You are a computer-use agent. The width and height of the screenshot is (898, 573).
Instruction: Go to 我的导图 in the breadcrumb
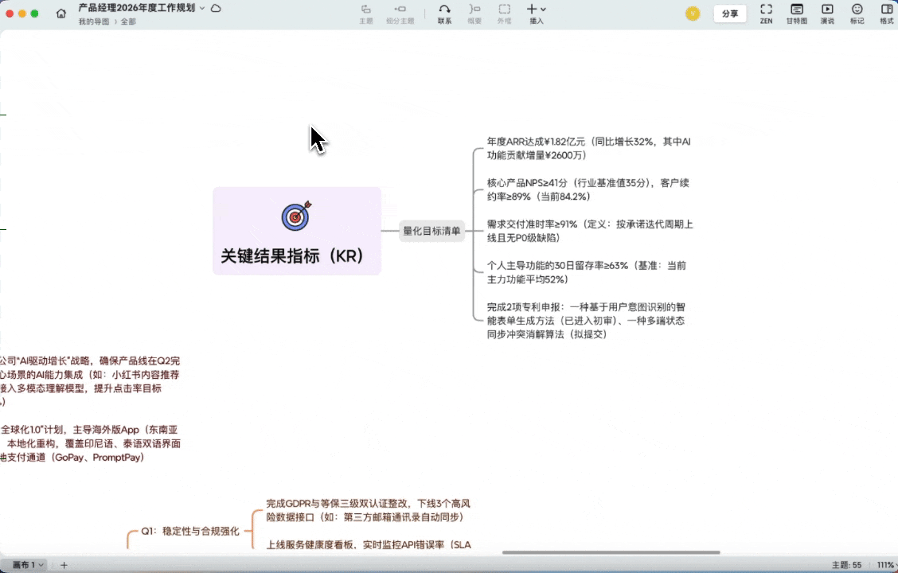coord(96,21)
